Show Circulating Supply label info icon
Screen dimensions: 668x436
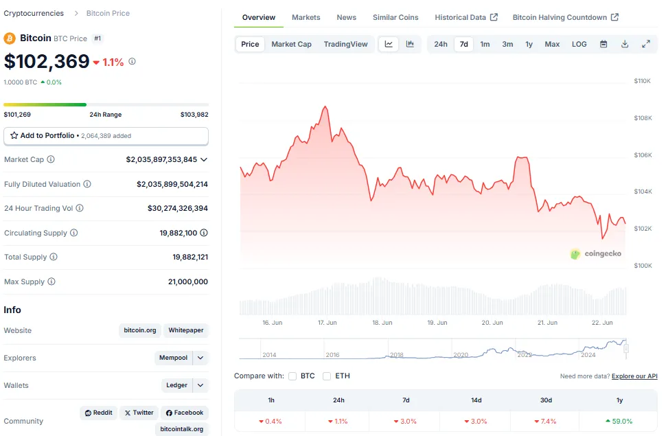point(73,233)
